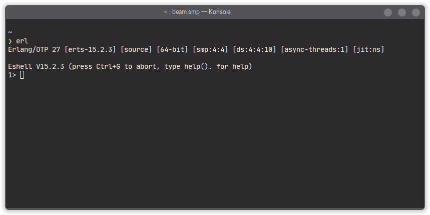Maximize the Konsole window
Viewport: 430px width, 215px height.
coord(402,12)
